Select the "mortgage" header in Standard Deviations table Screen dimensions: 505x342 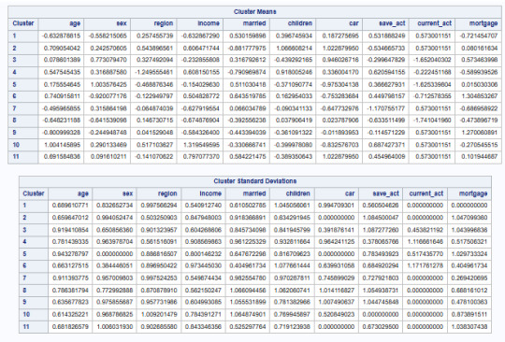tap(473, 193)
